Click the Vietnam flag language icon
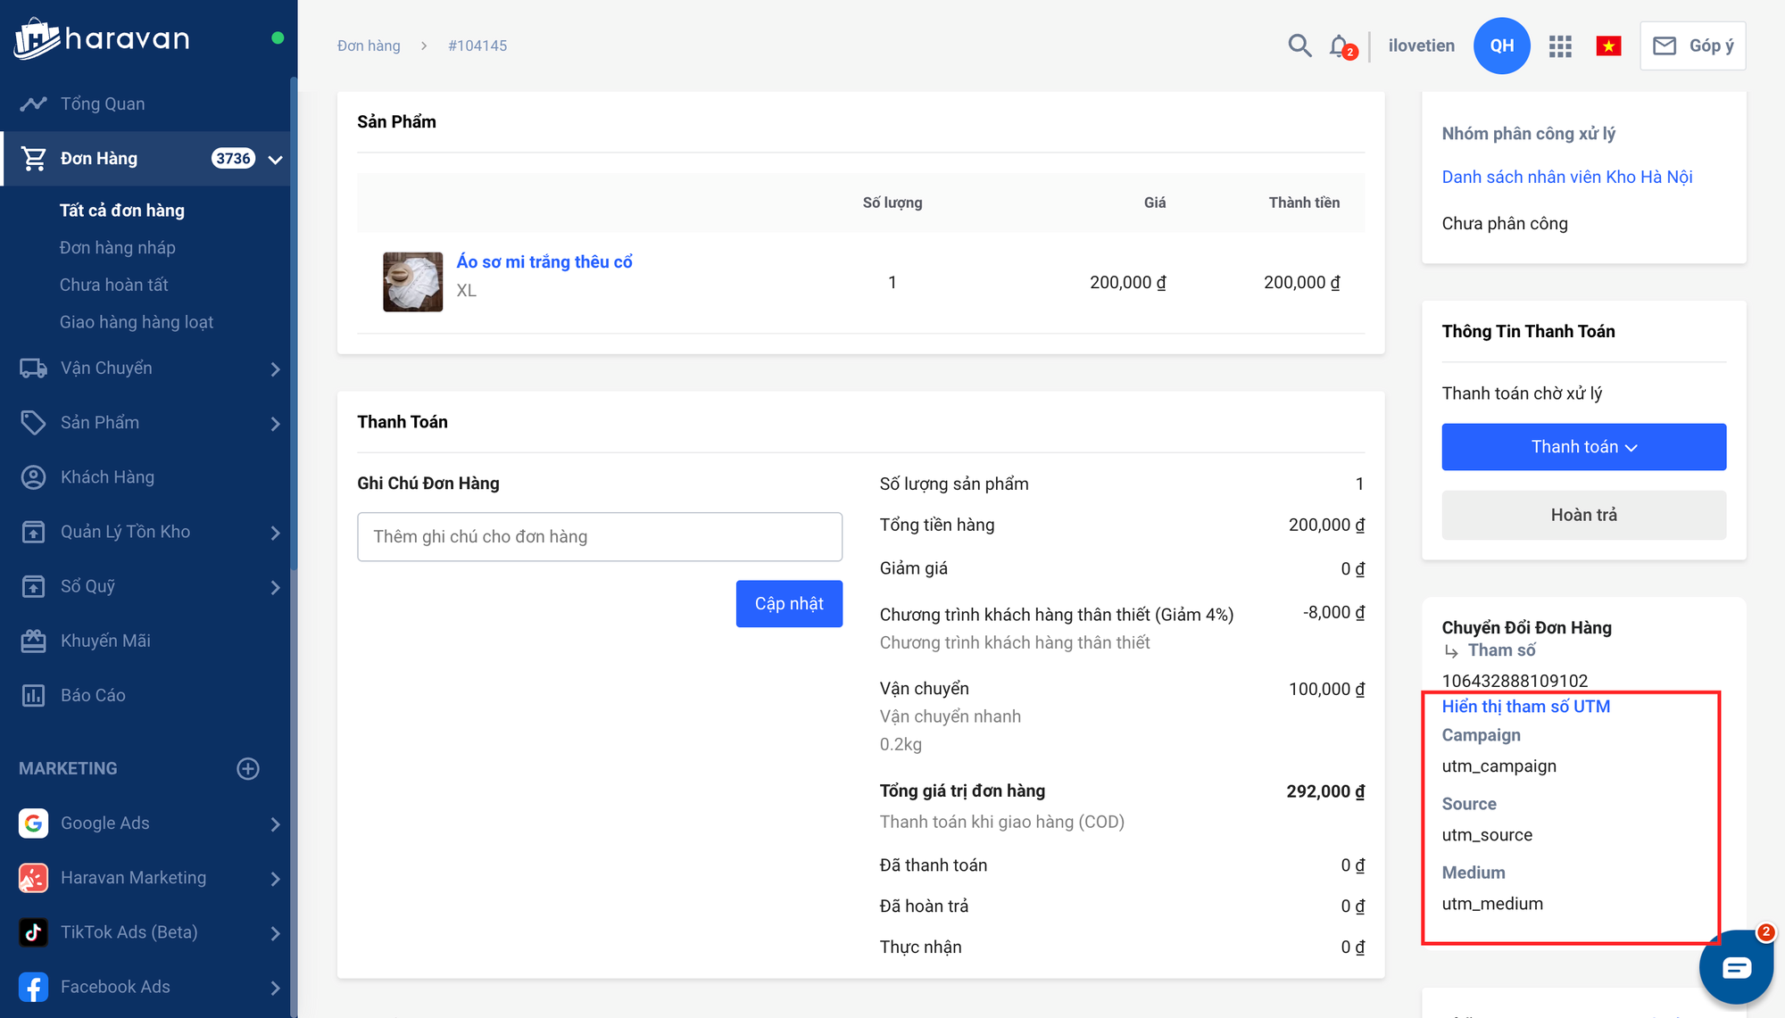This screenshot has width=1785, height=1018. click(1608, 46)
